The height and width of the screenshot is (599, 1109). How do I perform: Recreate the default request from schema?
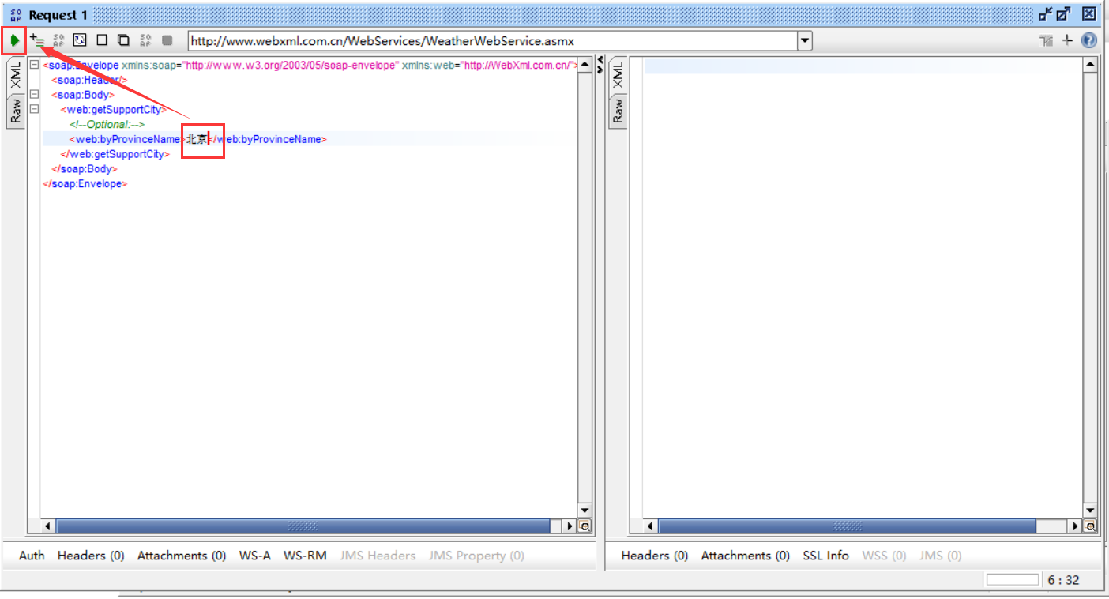pos(80,40)
